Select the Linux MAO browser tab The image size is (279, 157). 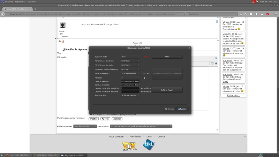pyautogui.click(x=17, y=9)
